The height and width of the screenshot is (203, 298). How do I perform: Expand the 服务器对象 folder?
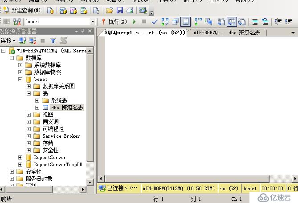click(x=12, y=179)
